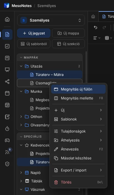This screenshot has height=195, width=114.
Task: Open the Áthelyezés submenu
Action: tap(78, 140)
